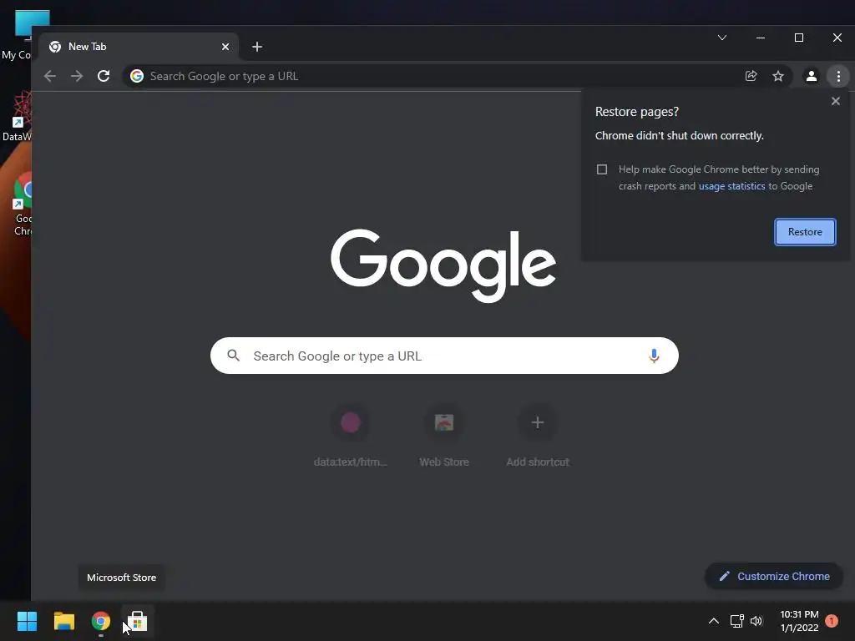855x641 pixels.
Task: Open File Explorer from taskbar
Action: coord(63,621)
